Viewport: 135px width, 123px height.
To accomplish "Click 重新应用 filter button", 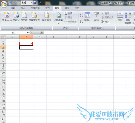I will (x=107, y=17).
